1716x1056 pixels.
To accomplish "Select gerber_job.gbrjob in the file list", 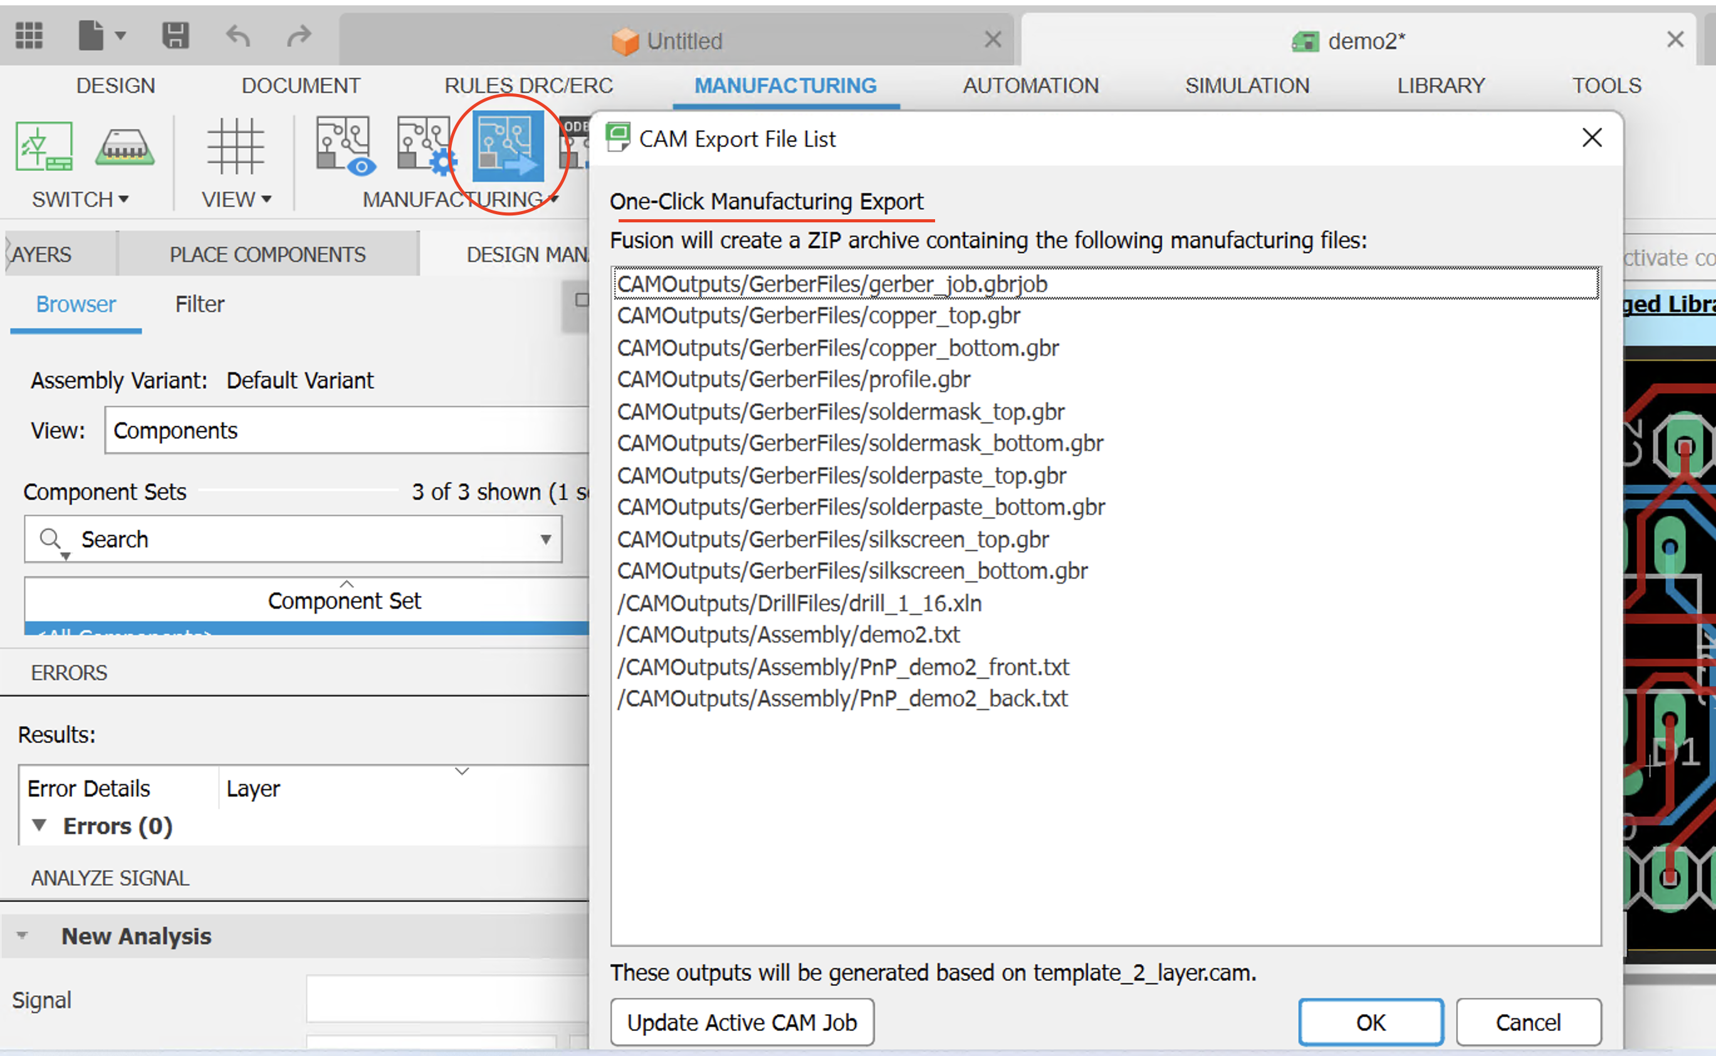I will 1106,284.
